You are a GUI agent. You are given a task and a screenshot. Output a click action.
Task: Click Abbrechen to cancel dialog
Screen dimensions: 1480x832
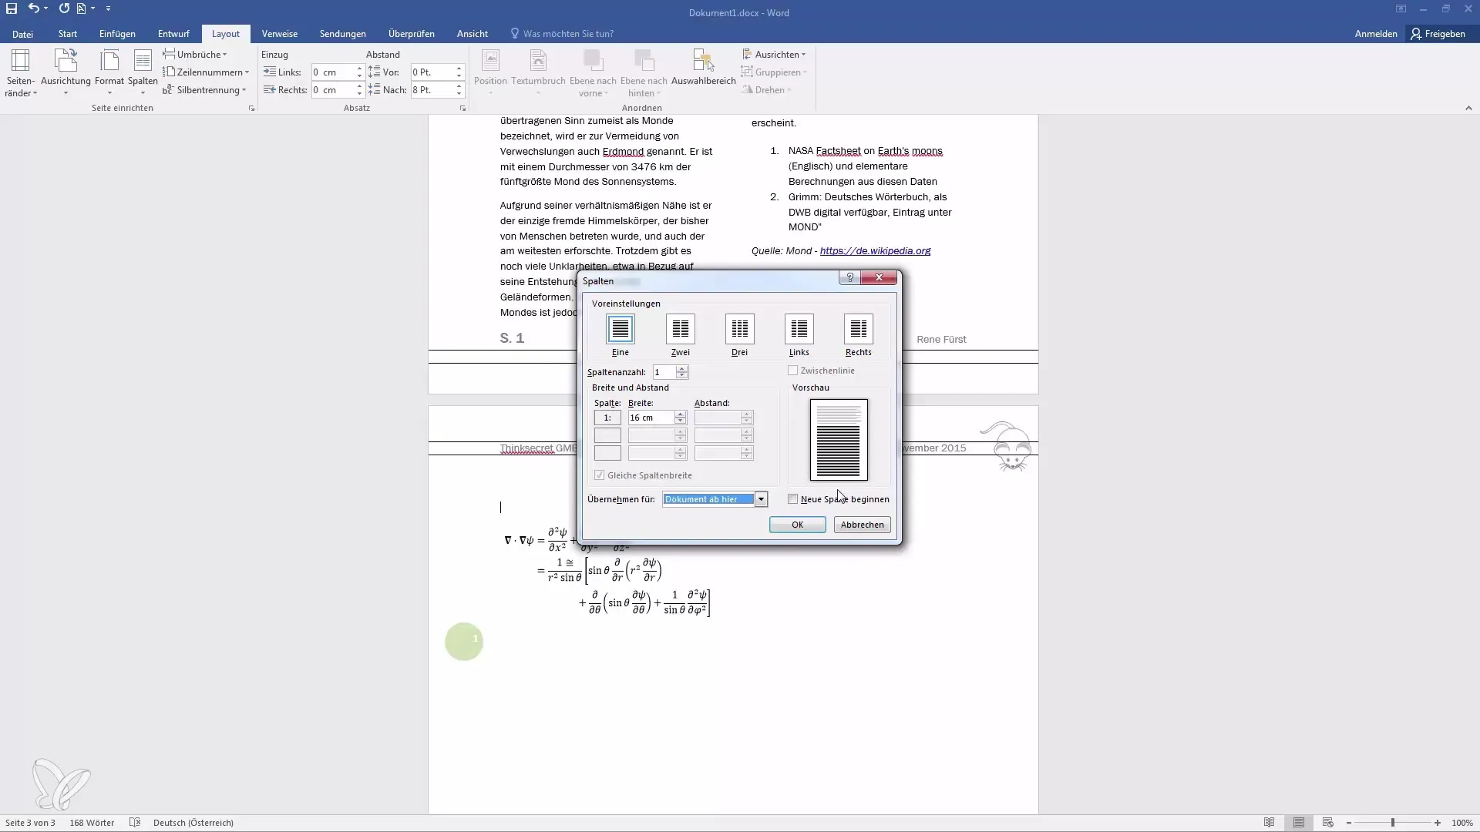(x=862, y=525)
